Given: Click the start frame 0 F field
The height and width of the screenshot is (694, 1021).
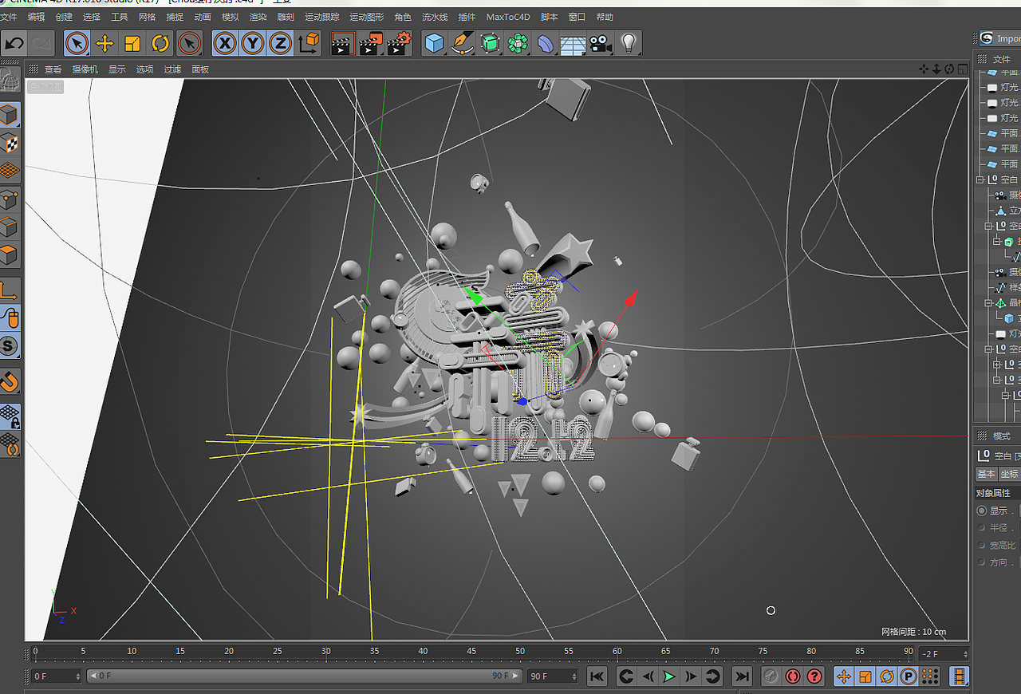Looking at the screenshot, I should coord(57,676).
